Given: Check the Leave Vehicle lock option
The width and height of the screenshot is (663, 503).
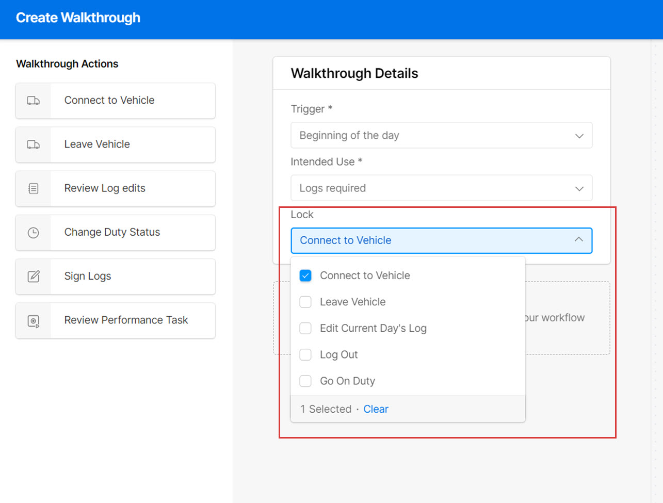Looking at the screenshot, I should tap(305, 302).
